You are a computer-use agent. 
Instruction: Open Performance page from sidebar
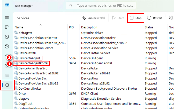point(7,37)
